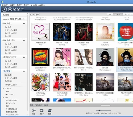This screenshot has height=117, width=133.
Task: Open the 再生(P) menu
Action: coord(27,5)
